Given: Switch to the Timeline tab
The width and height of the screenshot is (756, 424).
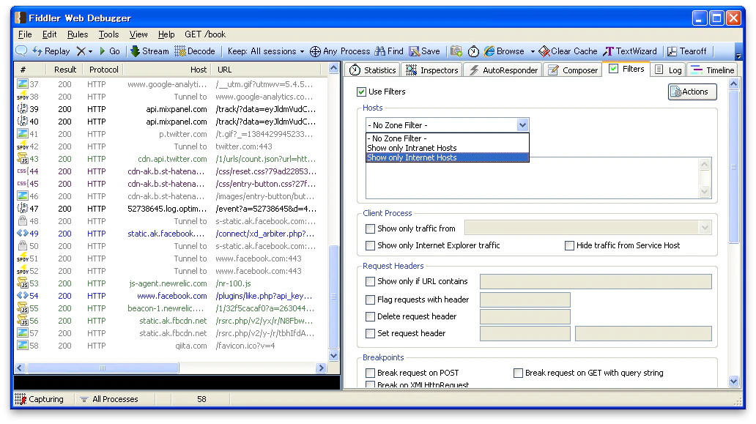Looking at the screenshot, I should [x=713, y=70].
